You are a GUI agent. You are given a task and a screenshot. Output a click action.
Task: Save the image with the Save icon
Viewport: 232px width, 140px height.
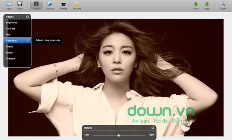(20, 5)
